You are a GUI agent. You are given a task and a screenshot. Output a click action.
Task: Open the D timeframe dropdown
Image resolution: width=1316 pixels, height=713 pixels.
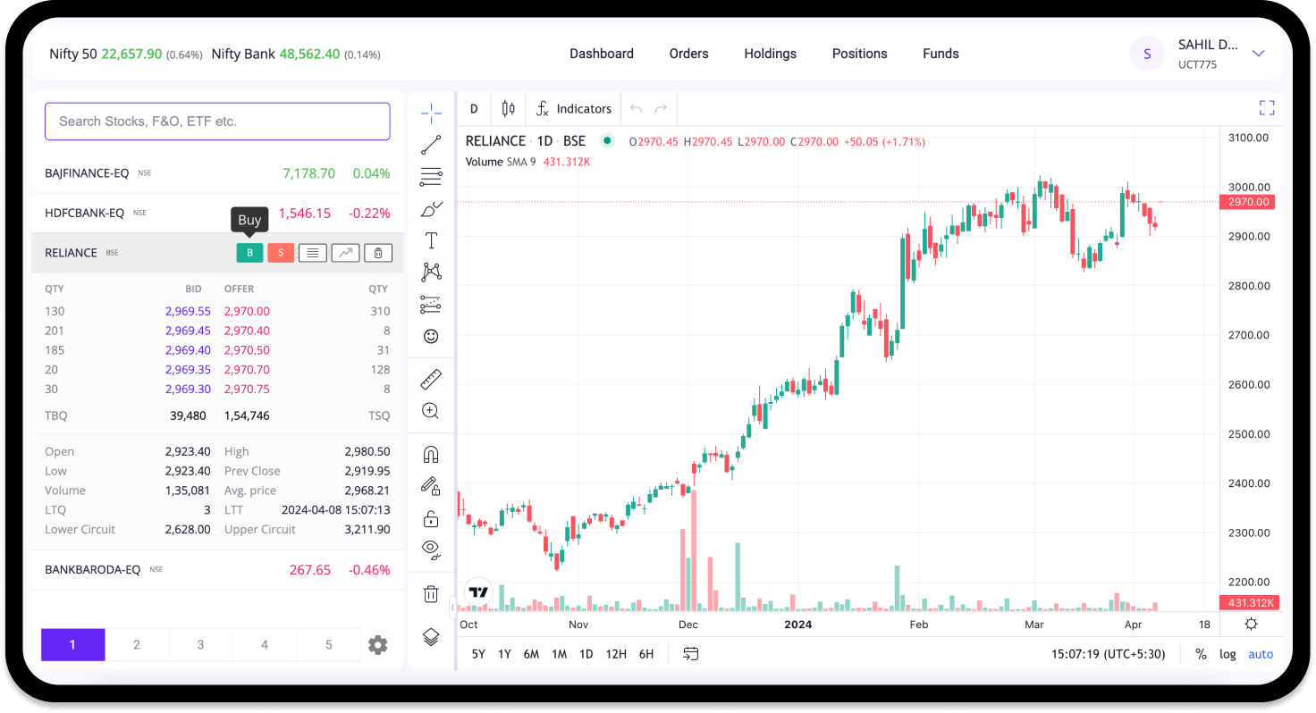click(x=473, y=107)
